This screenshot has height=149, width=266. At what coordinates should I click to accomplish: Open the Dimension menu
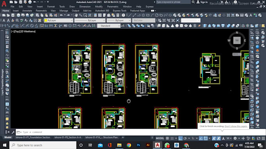(85, 7)
